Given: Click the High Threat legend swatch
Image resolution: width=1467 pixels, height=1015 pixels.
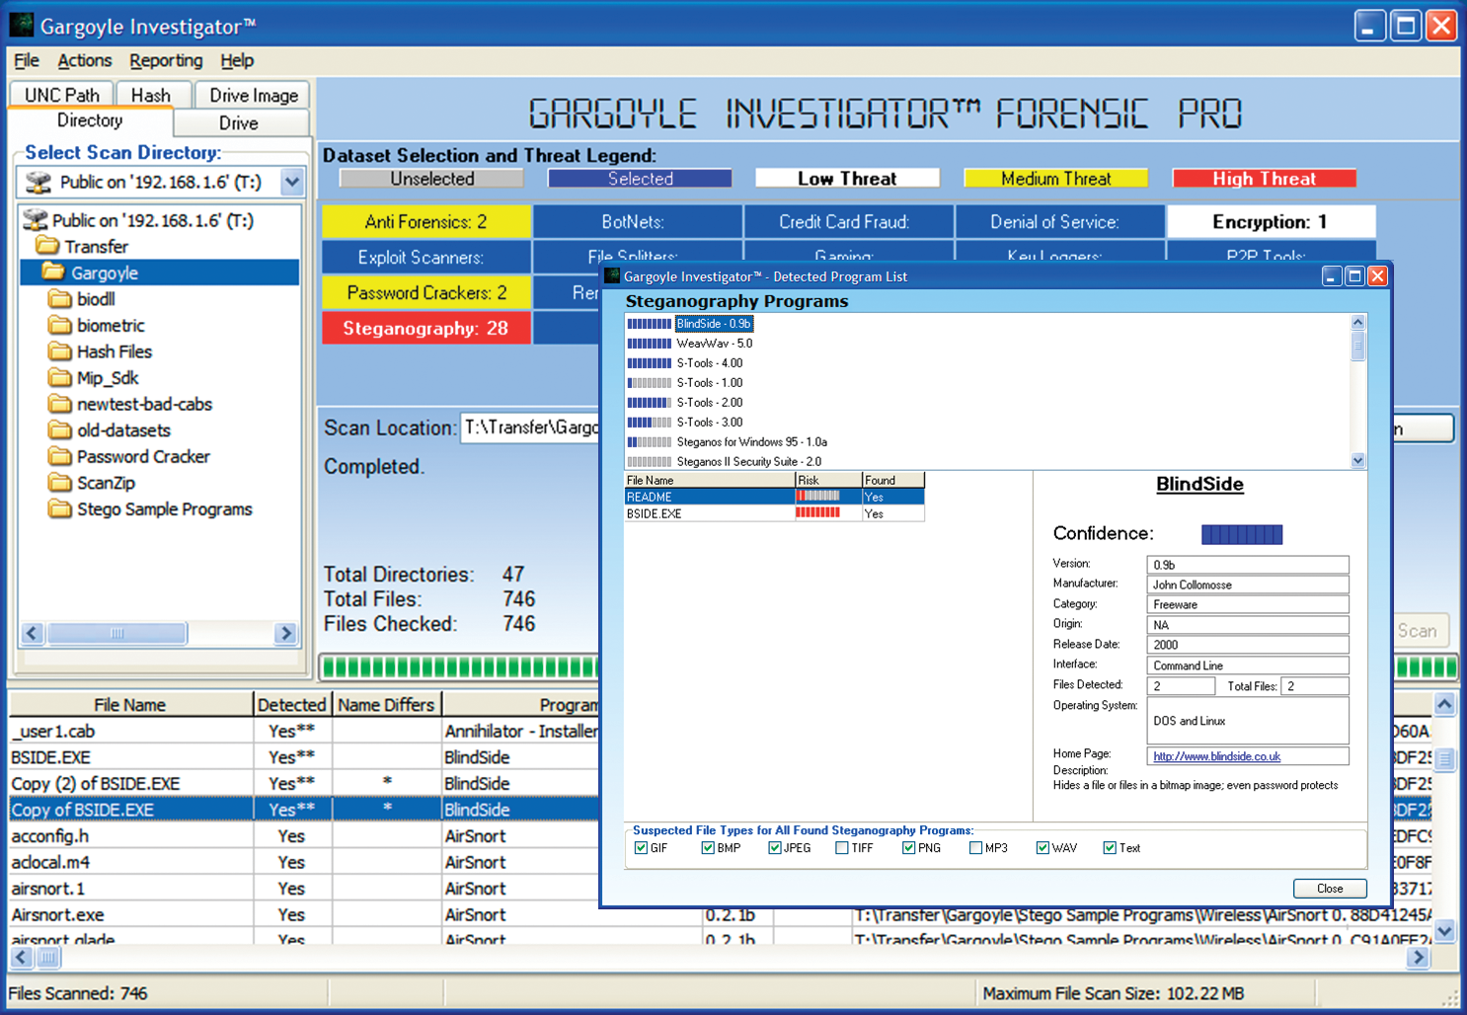Looking at the screenshot, I should click(x=1264, y=179).
